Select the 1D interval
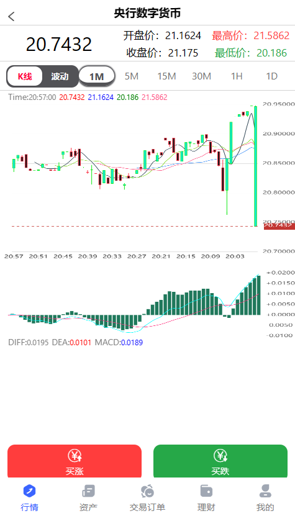This screenshot has height=516, width=295. coord(271,76)
